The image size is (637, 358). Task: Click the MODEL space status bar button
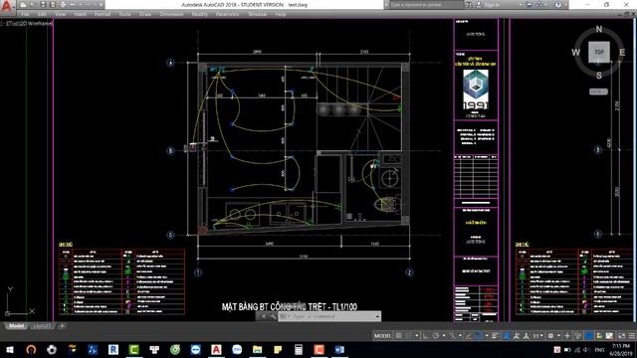coord(382,336)
